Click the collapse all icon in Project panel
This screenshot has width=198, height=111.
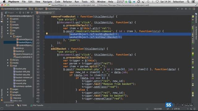[24, 13]
